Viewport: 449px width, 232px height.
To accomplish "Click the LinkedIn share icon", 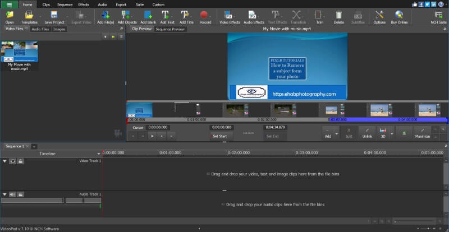I will click(434, 4).
